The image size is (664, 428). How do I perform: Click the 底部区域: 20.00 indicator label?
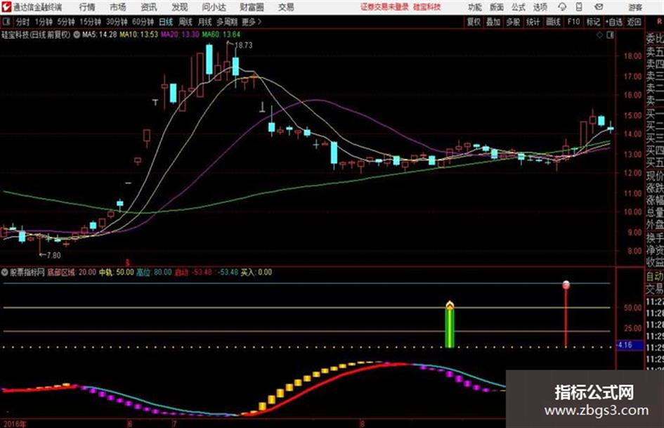coord(72,273)
